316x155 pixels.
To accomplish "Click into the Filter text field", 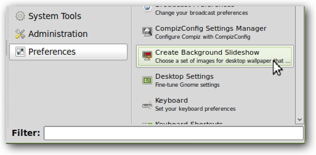I will (x=173, y=133).
